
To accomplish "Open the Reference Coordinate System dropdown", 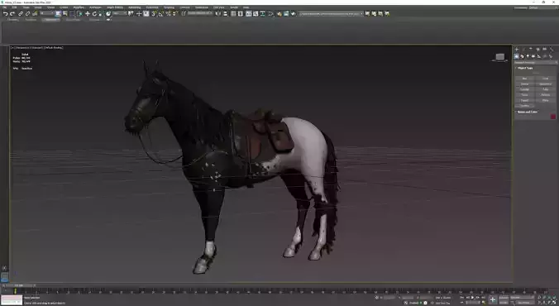I will coord(119,13).
